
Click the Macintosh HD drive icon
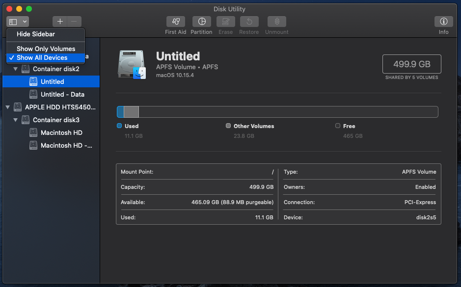(33, 133)
